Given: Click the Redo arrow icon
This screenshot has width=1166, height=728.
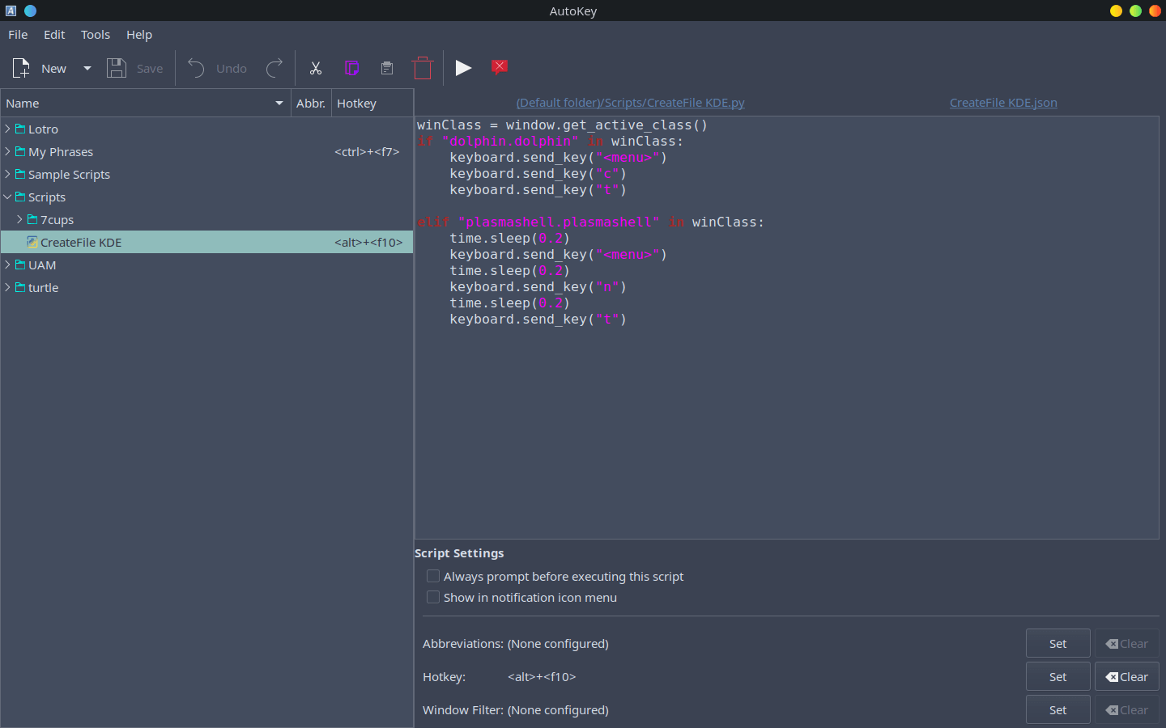Looking at the screenshot, I should click(274, 68).
